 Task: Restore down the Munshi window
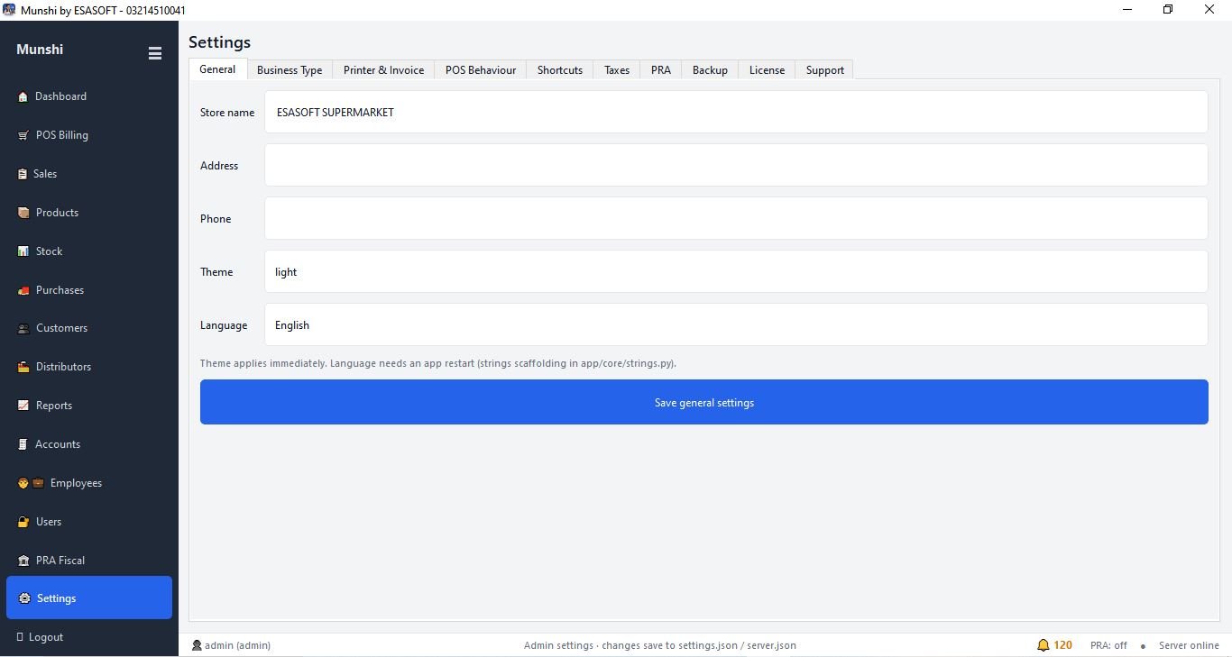pyautogui.click(x=1168, y=10)
